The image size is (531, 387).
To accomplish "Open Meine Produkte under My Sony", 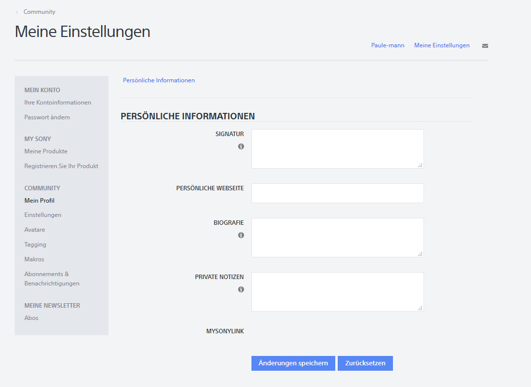I will [x=46, y=151].
